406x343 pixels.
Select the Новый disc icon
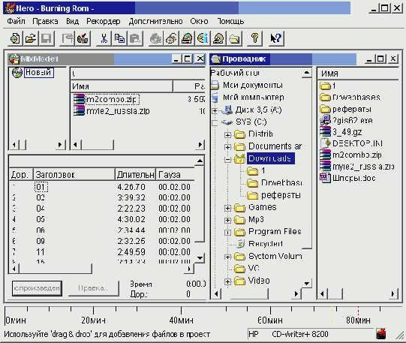coord(17,73)
